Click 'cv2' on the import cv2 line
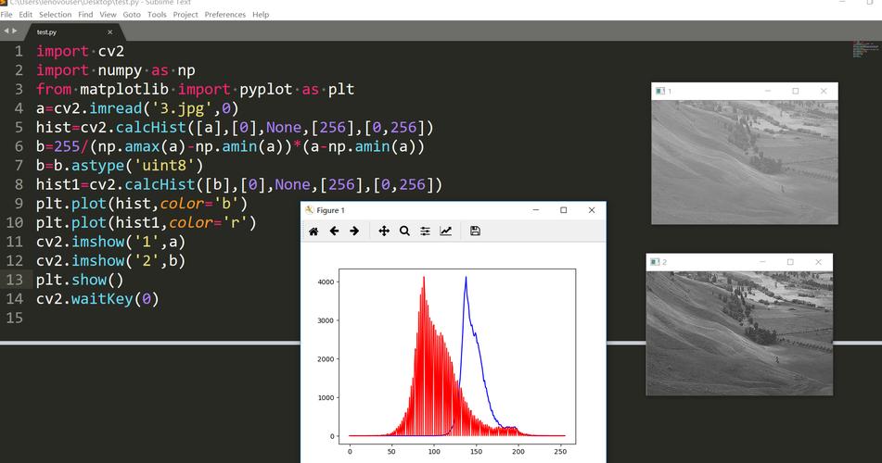 point(110,51)
